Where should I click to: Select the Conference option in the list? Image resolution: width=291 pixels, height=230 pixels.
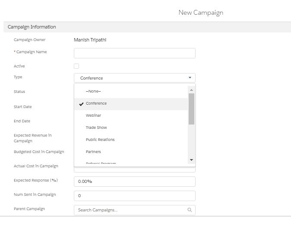(96, 103)
